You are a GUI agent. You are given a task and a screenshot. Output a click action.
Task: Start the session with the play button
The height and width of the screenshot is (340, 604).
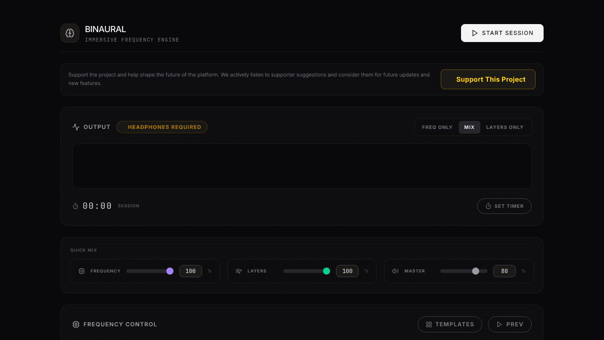click(x=502, y=33)
